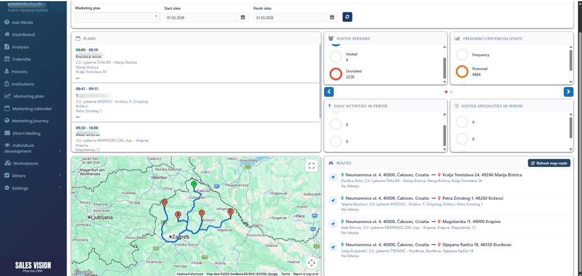Viewport: 582px width, 276px height.
Task: Click the Unvisited red ring chart
Action: pyautogui.click(x=335, y=74)
